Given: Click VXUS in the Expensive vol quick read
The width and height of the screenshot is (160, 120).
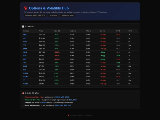Looking at the screenshot, I should 57,97.
